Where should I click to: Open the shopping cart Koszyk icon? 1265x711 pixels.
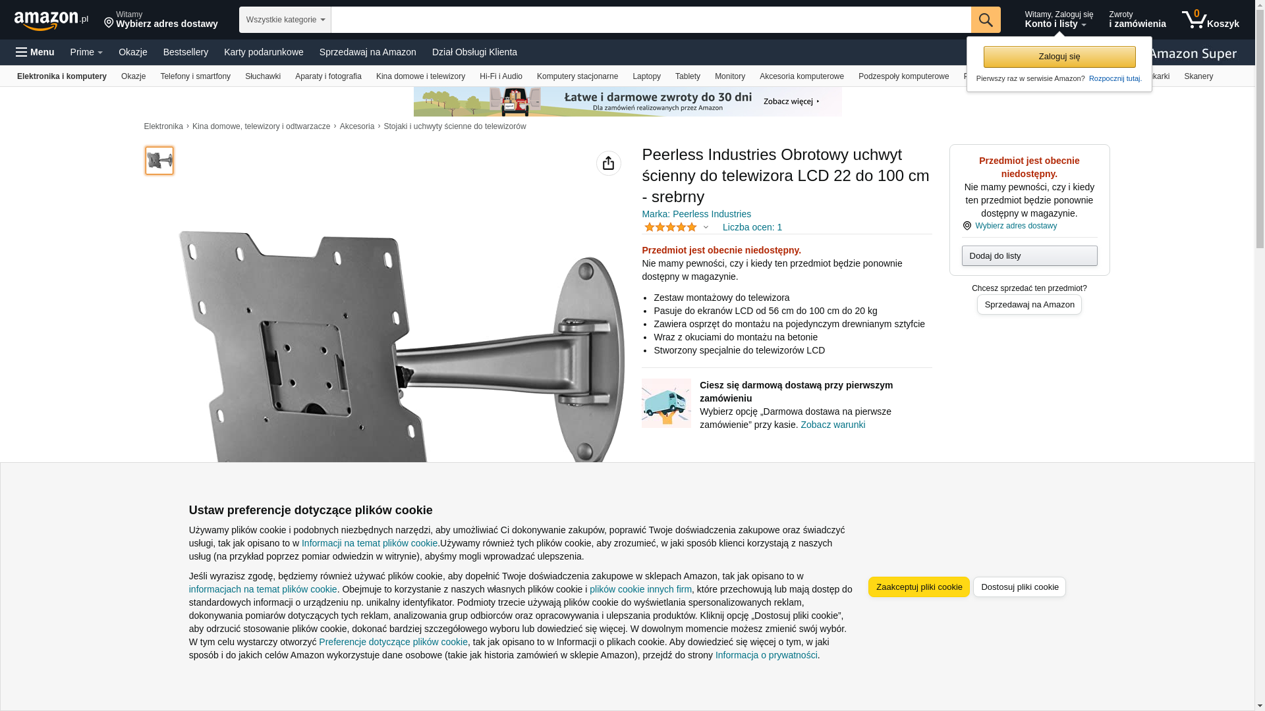tap(1210, 20)
